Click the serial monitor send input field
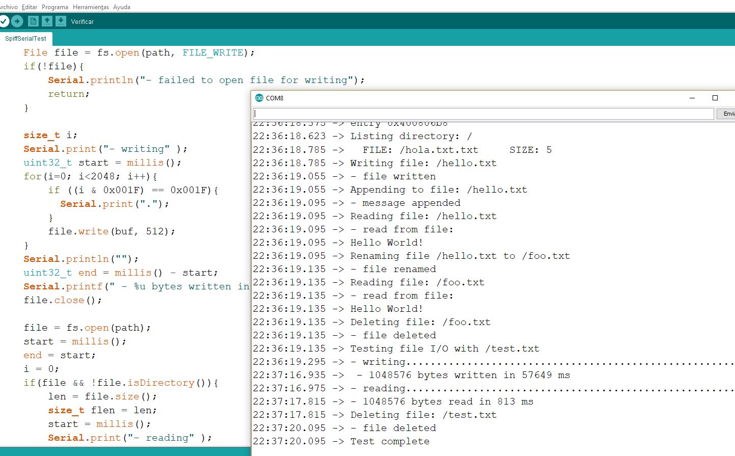Image resolution: width=735 pixels, height=456 pixels. 483,114
